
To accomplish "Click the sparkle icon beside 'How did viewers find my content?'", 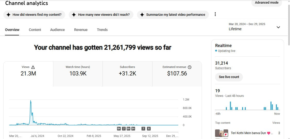I will tap(8, 15).
